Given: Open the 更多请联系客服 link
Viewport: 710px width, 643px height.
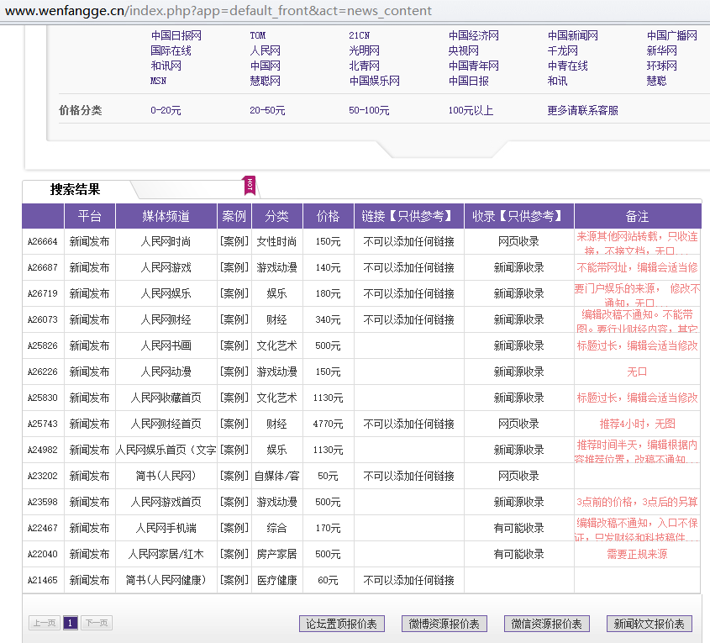Looking at the screenshot, I should 582,110.
